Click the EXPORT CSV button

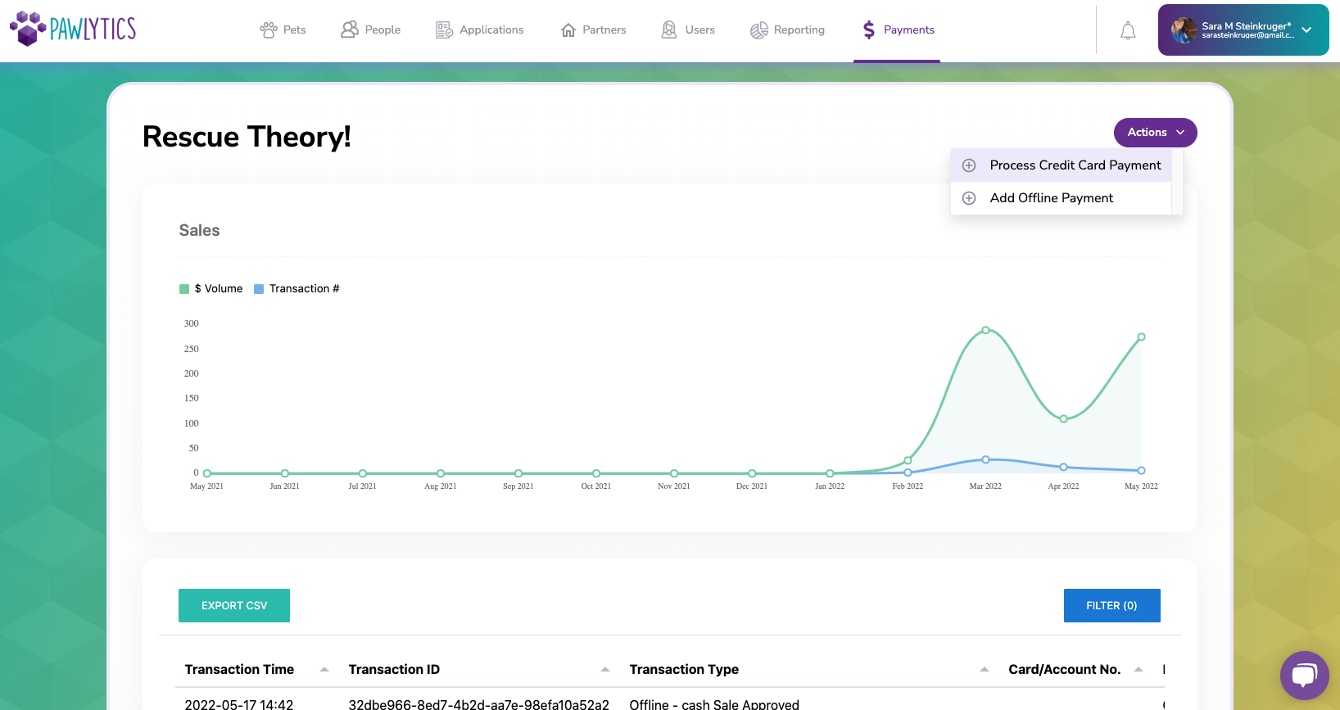[x=234, y=605]
